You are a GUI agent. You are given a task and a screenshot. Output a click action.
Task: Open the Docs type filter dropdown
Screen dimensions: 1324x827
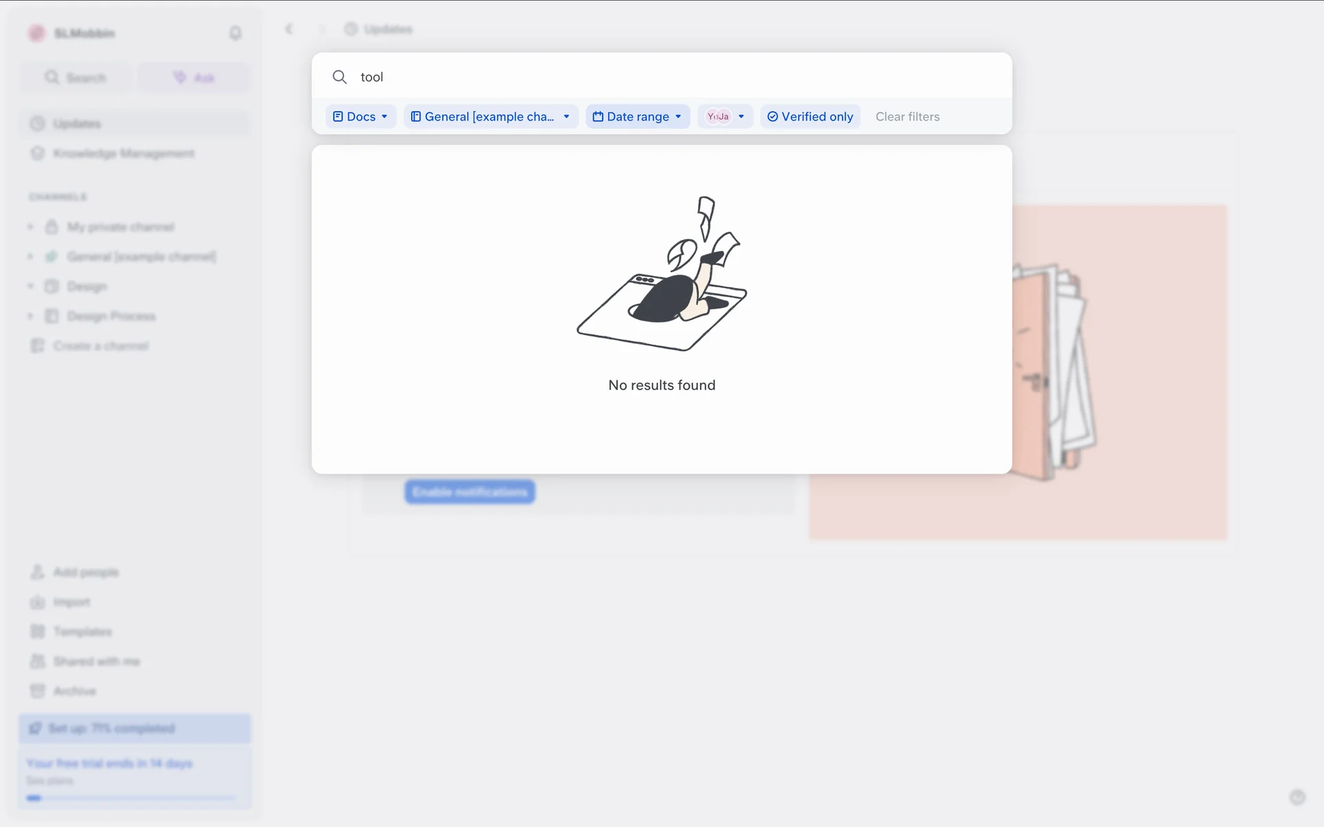tap(361, 116)
